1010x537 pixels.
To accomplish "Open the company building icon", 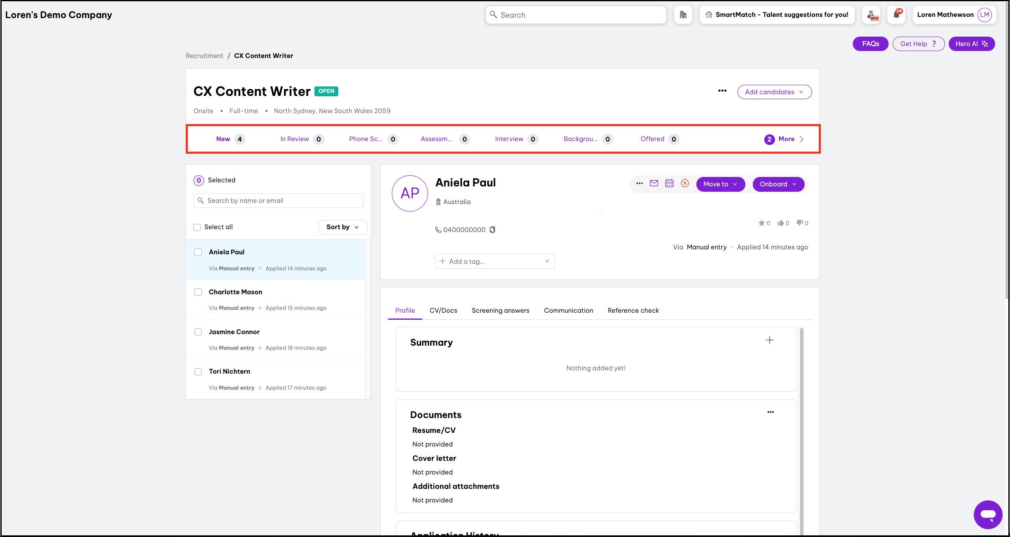I will tap(683, 15).
